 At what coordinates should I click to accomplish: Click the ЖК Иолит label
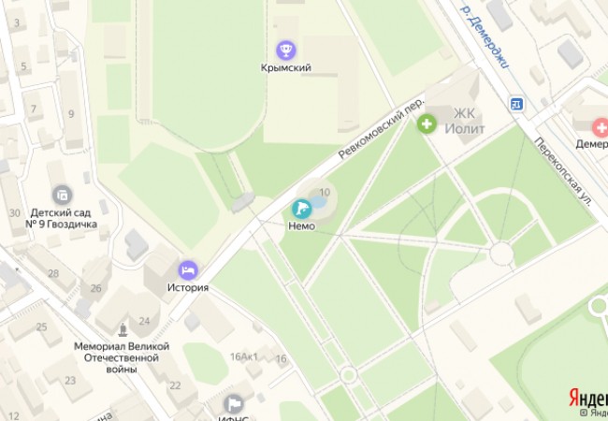(x=464, y=121)
